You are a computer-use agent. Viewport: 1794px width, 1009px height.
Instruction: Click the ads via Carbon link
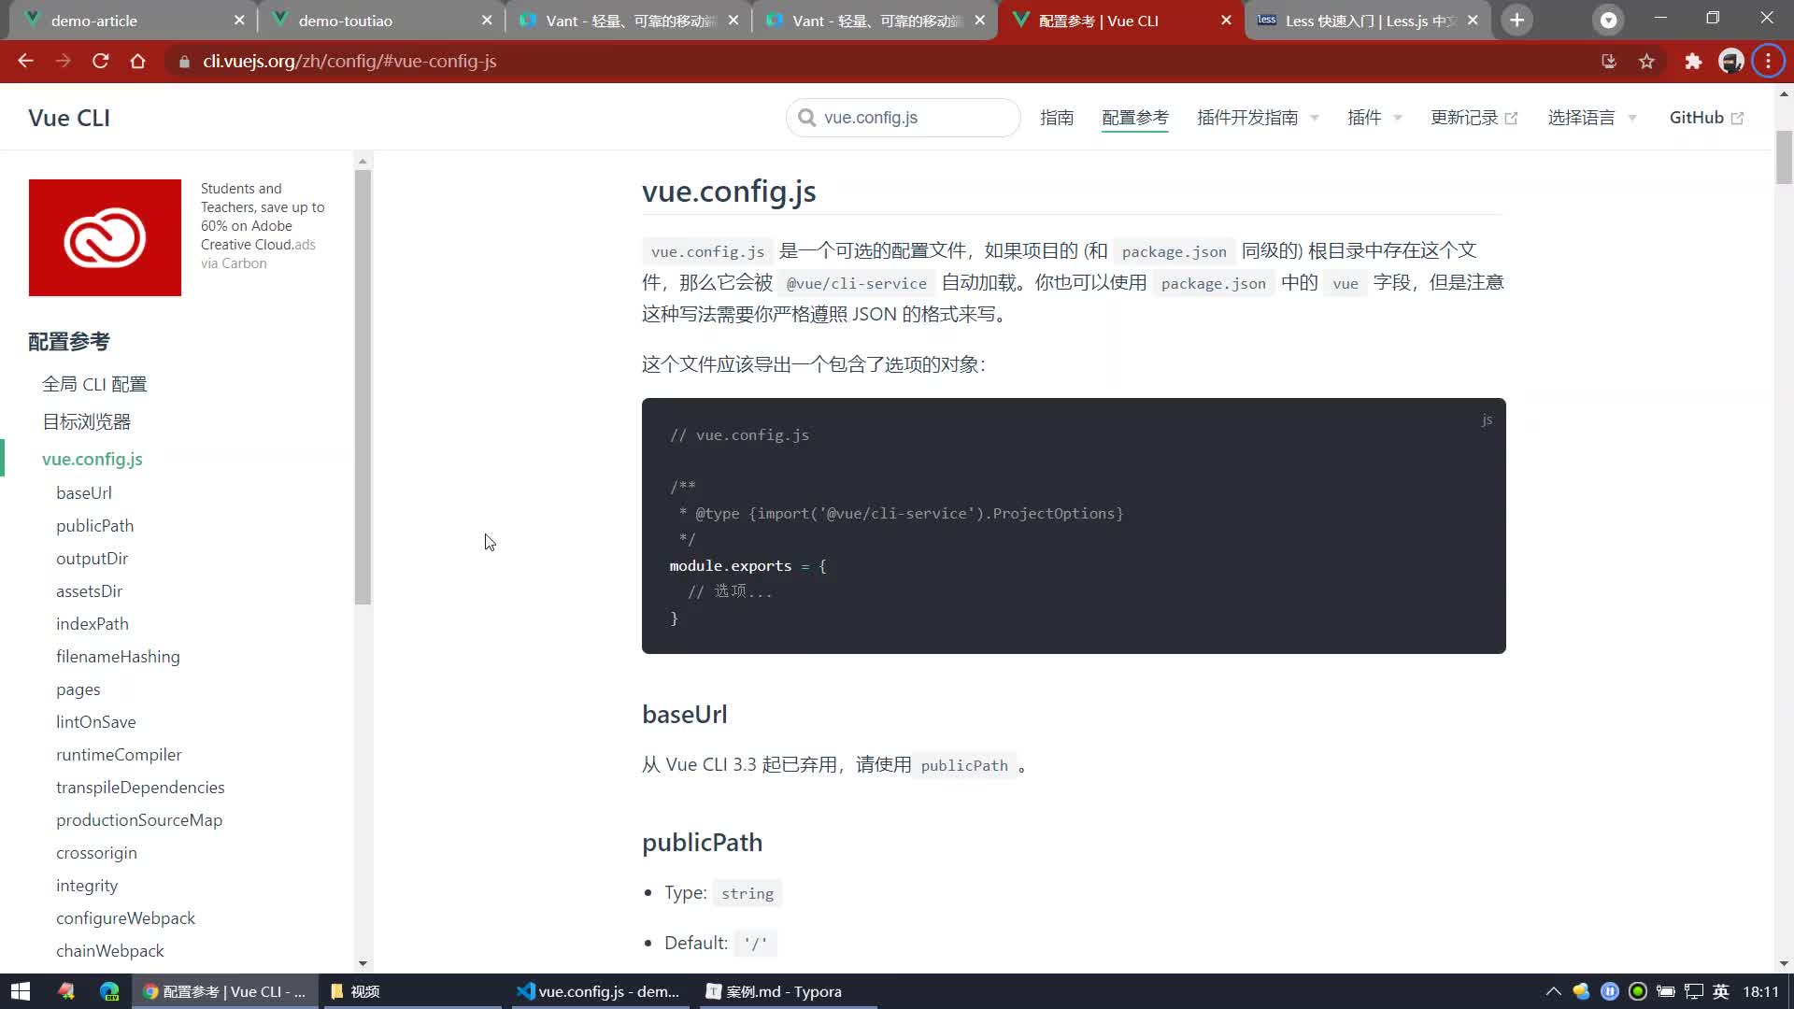coord(258,254)
